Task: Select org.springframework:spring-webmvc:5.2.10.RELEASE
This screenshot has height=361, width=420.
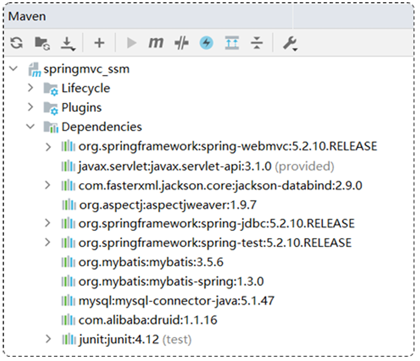Action: pyautogui.click(x=228, y=147)
